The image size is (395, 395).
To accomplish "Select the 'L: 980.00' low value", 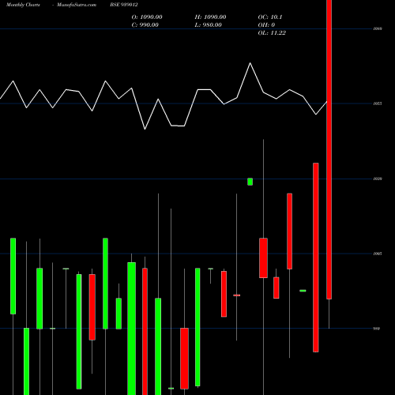I will click(x=208, y=25).
